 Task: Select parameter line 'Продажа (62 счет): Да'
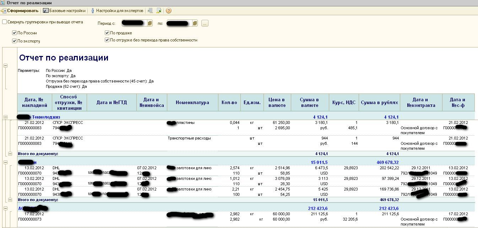(x=66, y=86)
